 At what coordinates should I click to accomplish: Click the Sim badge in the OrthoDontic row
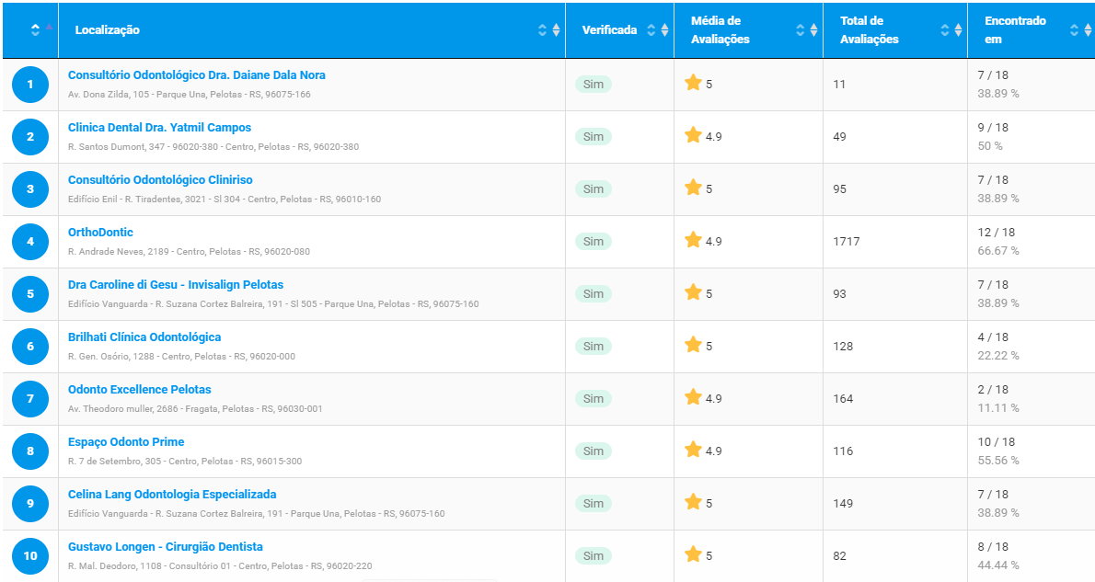593,242
